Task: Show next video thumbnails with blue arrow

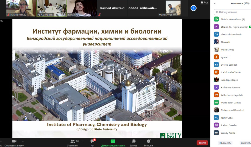Action: tap(194, 8)
